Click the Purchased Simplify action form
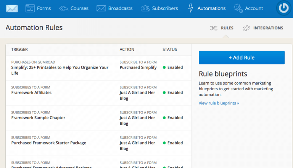This screenshot has height=168, width=293. [x=138, y=67]
